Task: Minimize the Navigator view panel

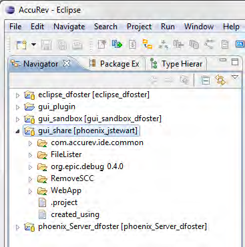Action: (223, 60)
